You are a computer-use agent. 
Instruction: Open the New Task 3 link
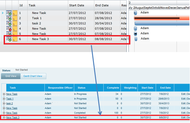[13, 117]
